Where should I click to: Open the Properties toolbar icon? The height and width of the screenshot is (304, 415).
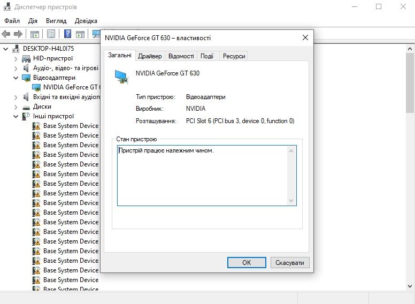51,34
